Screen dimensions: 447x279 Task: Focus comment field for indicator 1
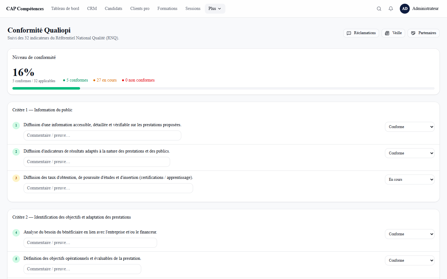point(102,135)
